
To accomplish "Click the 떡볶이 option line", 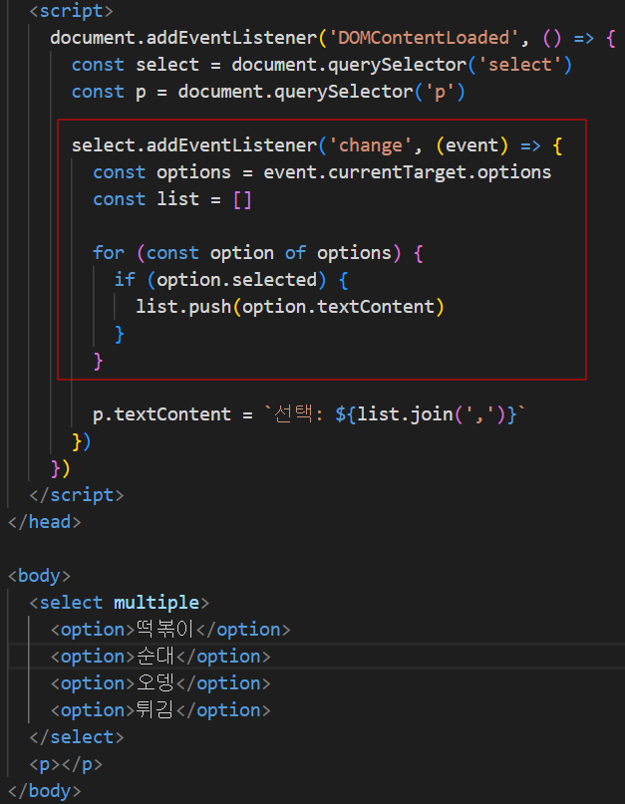I will click(x=170, y=630).
